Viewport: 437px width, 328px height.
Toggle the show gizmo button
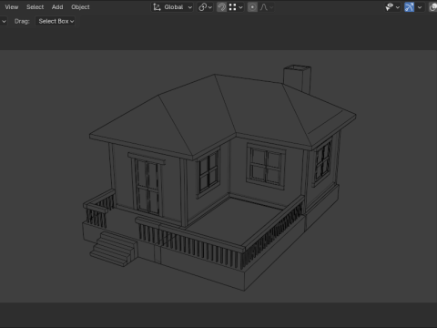pos(409,7)
